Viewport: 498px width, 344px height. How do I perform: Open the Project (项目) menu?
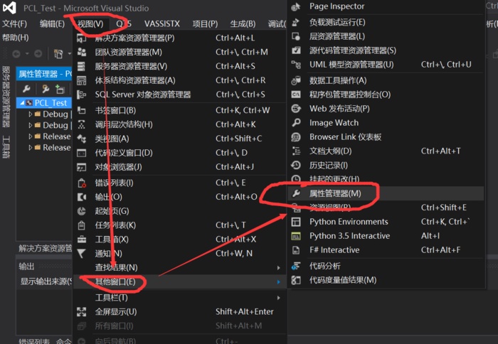205,23
